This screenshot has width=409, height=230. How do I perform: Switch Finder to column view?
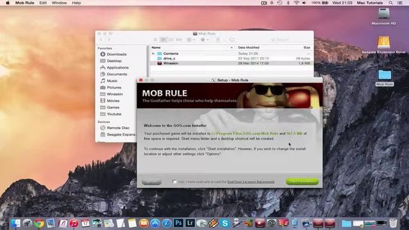click(171, 40)
